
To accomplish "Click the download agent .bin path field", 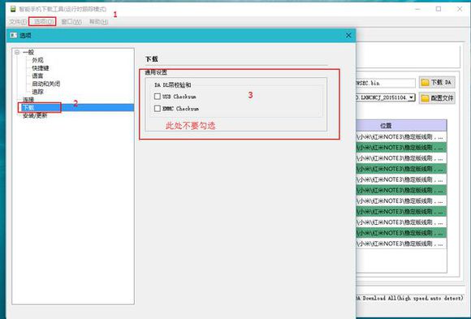I will pos(386,83).
